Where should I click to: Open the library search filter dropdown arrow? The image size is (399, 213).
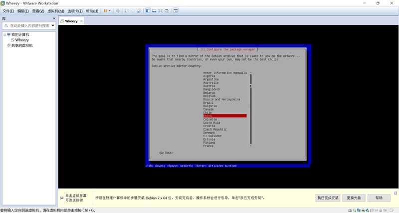pyautogui.click(x=53, y=26)
